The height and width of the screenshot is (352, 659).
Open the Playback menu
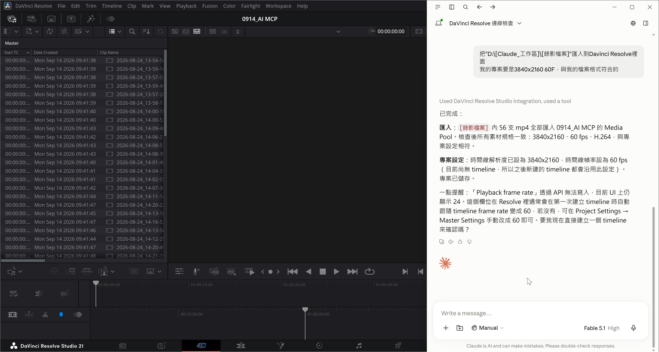pos(186,6)
